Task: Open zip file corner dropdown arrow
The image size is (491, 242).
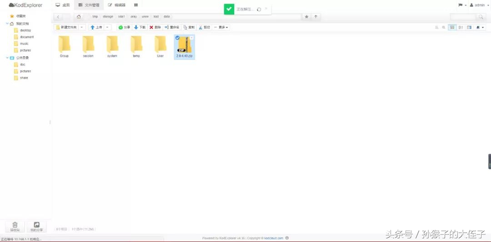Action: [x=192, y=38]
